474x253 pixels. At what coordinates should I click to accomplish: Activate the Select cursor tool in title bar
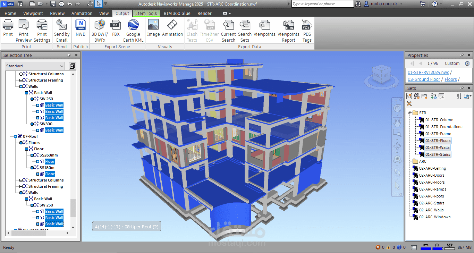(x=99, y=4)
